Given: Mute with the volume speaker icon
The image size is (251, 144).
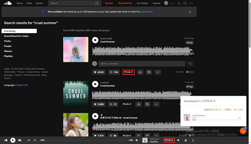Looking at the screenshot, I should pyautogui.click(x=137, y=140).
